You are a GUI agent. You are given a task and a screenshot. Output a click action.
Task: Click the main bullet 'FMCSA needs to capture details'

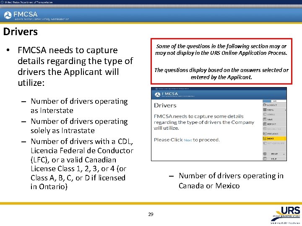click(x=75, y=66)
